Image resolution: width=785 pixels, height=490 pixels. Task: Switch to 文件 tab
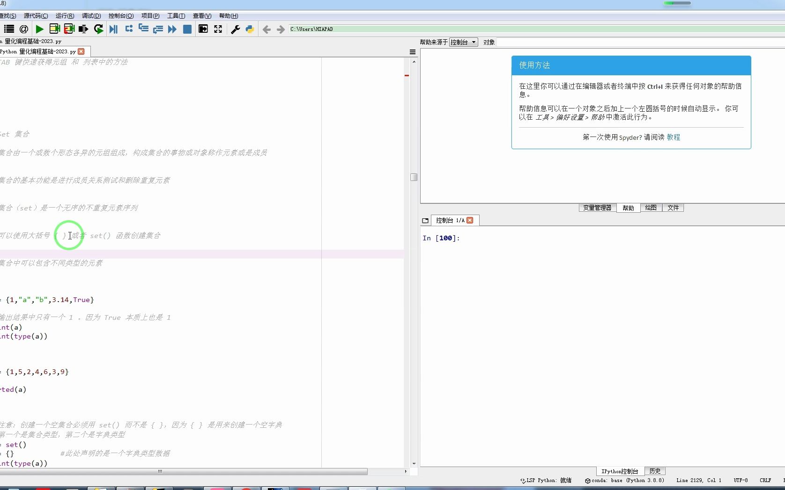click(x=673, y=208)
